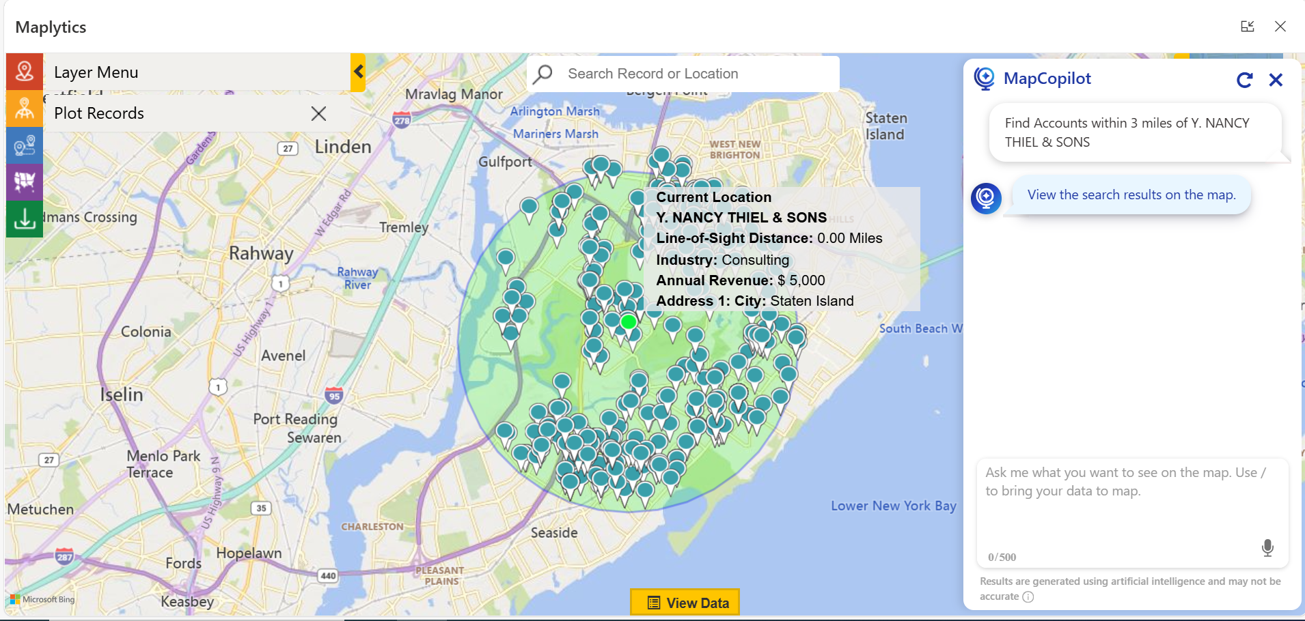1305x621 pixels.
Task: Click the orange globe pin sidebar icon
Action: (x=25, y=109)
